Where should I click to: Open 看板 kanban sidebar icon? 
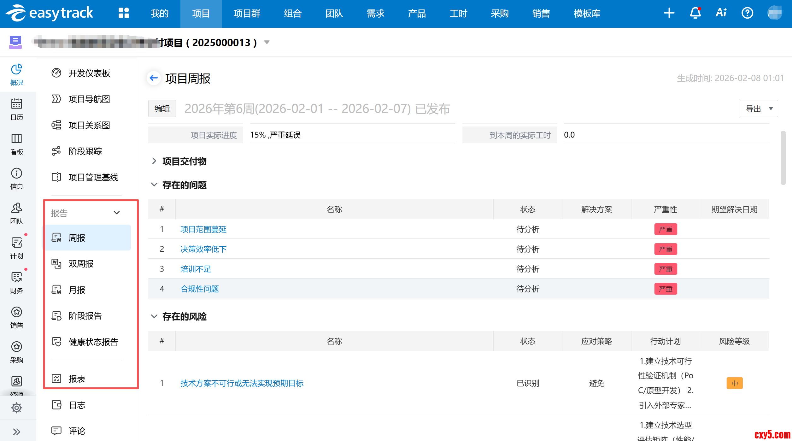pos(16,144)
